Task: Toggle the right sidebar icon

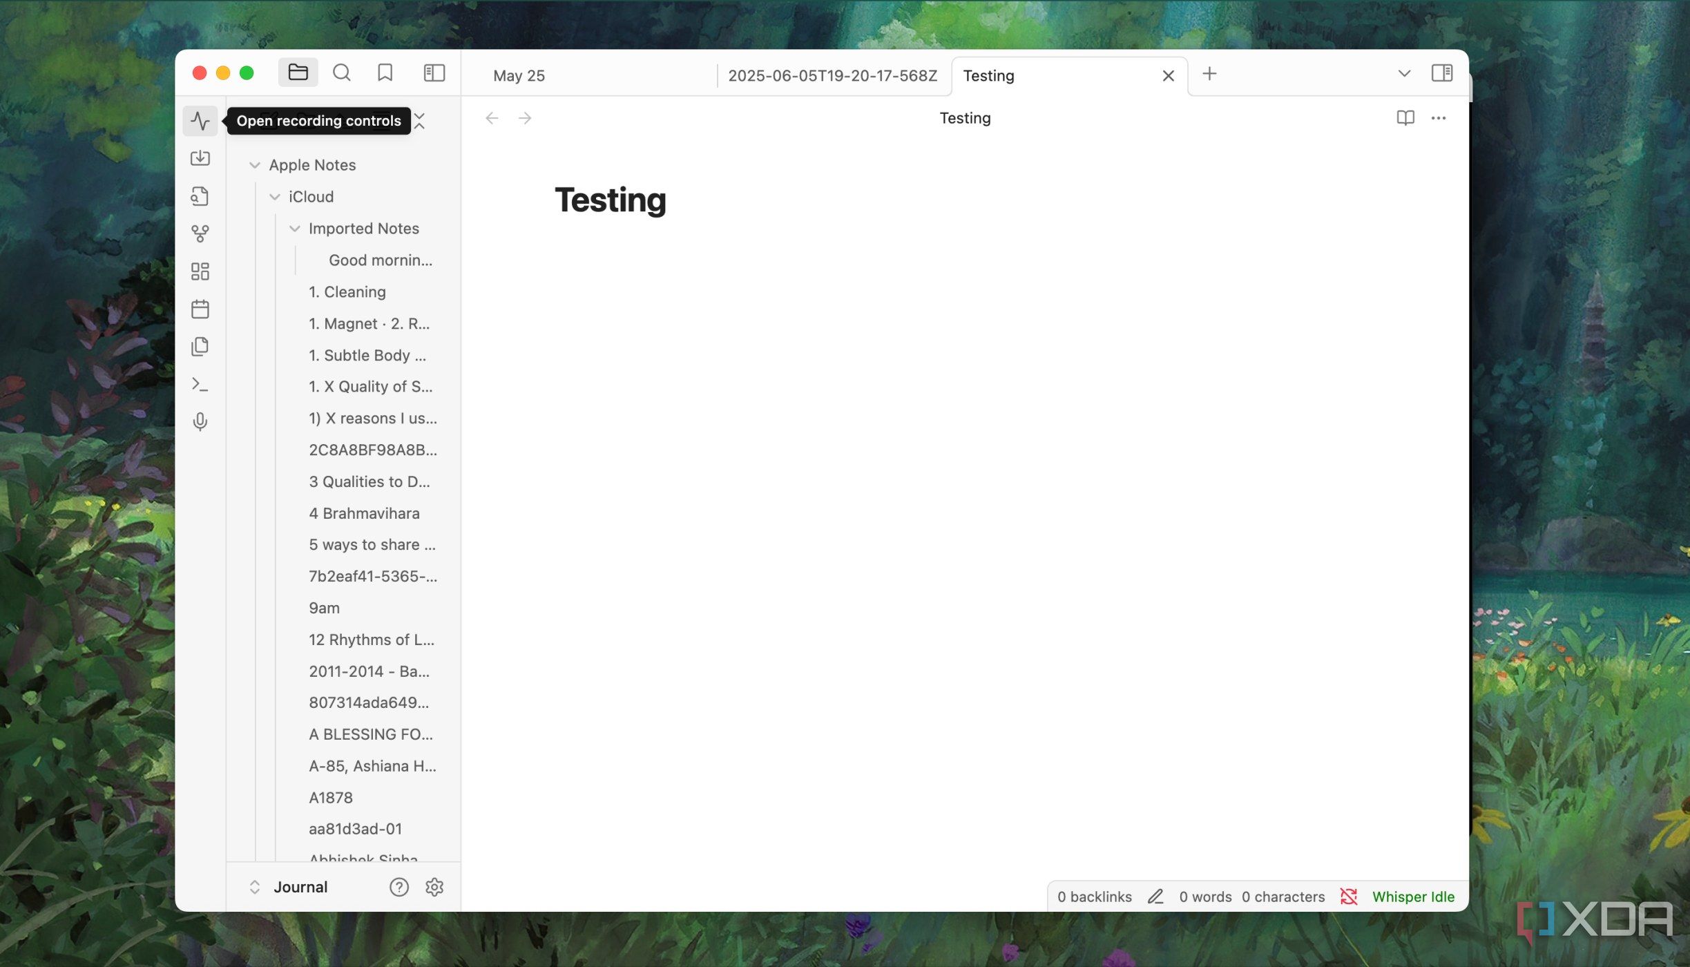Action: click(x=1442, y=73)
